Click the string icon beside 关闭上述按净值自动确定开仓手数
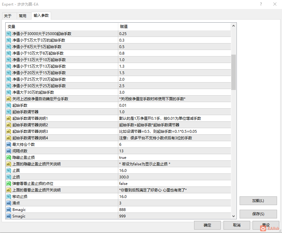Screen dimensions: 282x233 [8, 99]
